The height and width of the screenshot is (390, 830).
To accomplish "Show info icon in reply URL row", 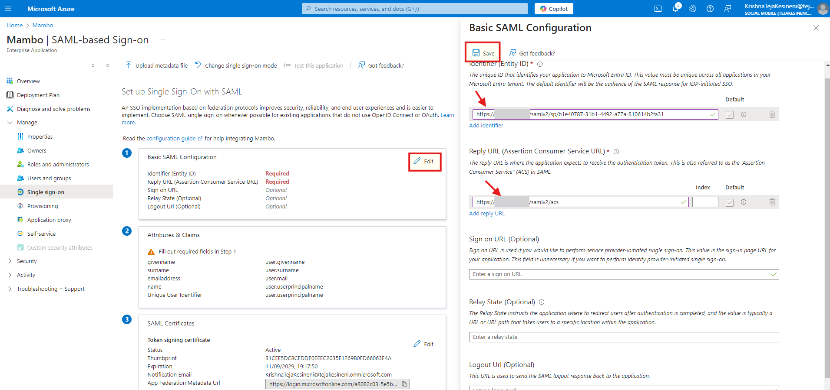I will [744, 202].
